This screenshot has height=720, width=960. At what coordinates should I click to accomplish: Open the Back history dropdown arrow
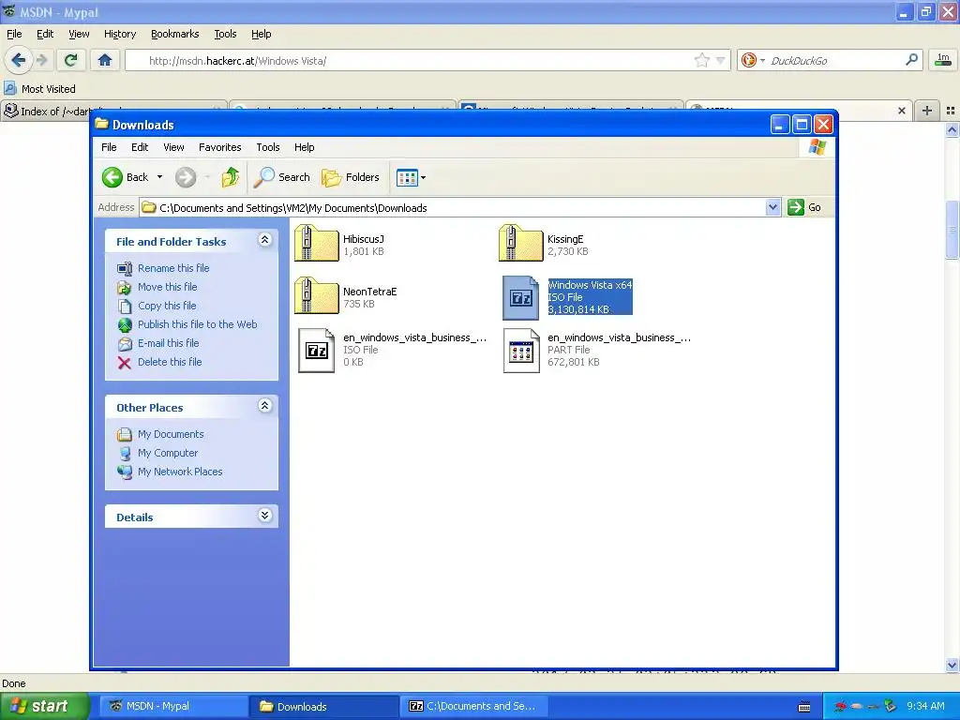click(x=159, y=177)
